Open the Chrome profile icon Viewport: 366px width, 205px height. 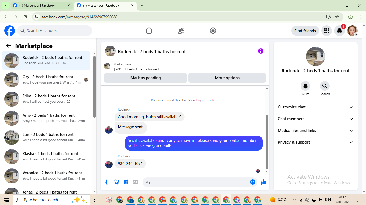350,17
